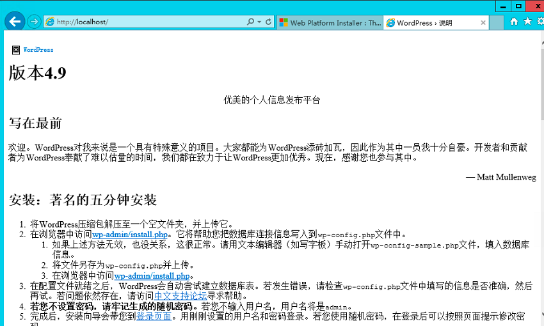Viewport: 544px width, 326px height.
Task: Click the scrollbar up arrow
Action: (542, 42)
